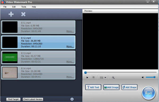Screen dimensions: 159x102
Task: Start processing with Run button
Action: click(149, 93)
